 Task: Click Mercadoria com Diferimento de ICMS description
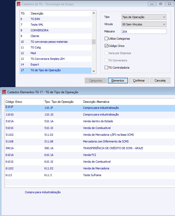coord(106,141)
